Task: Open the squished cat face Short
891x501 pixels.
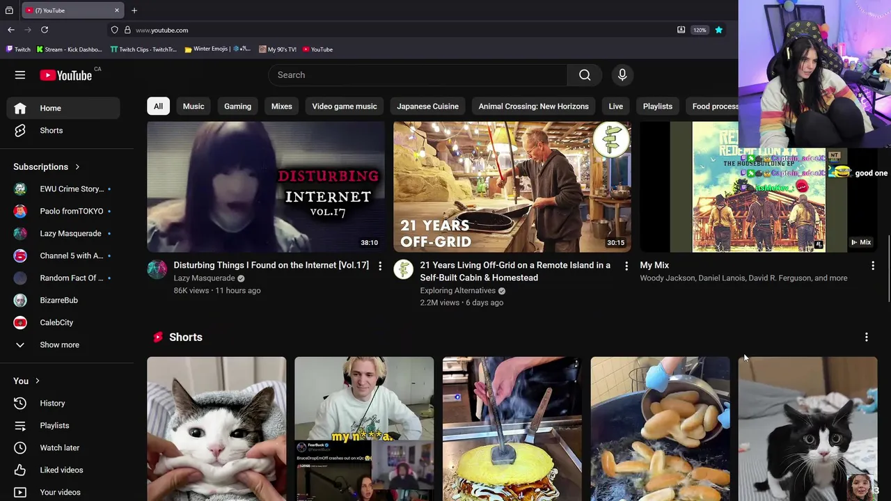Action: tap(216, 429)
